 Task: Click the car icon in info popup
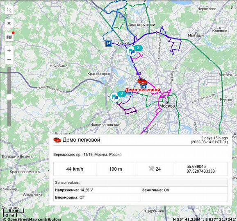[x=57, y=140]
